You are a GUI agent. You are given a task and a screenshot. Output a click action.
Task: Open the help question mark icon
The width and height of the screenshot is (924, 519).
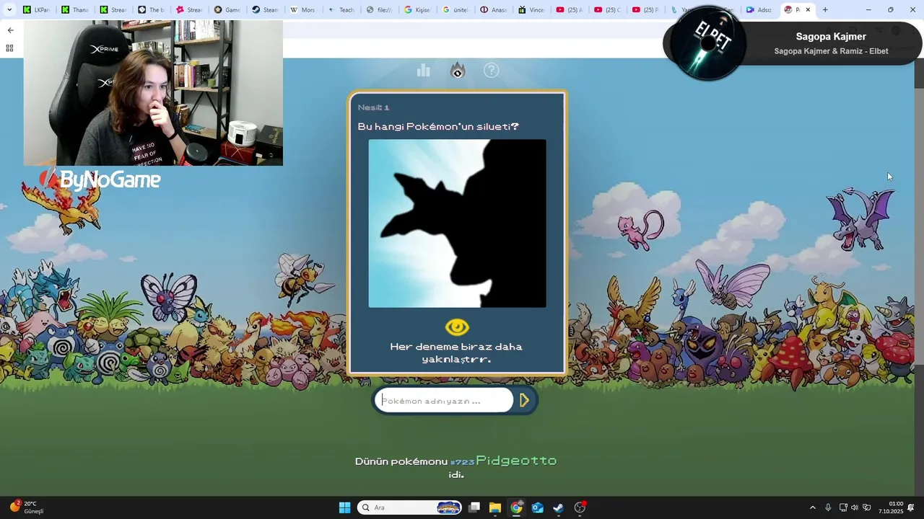[x=492, y=70]
